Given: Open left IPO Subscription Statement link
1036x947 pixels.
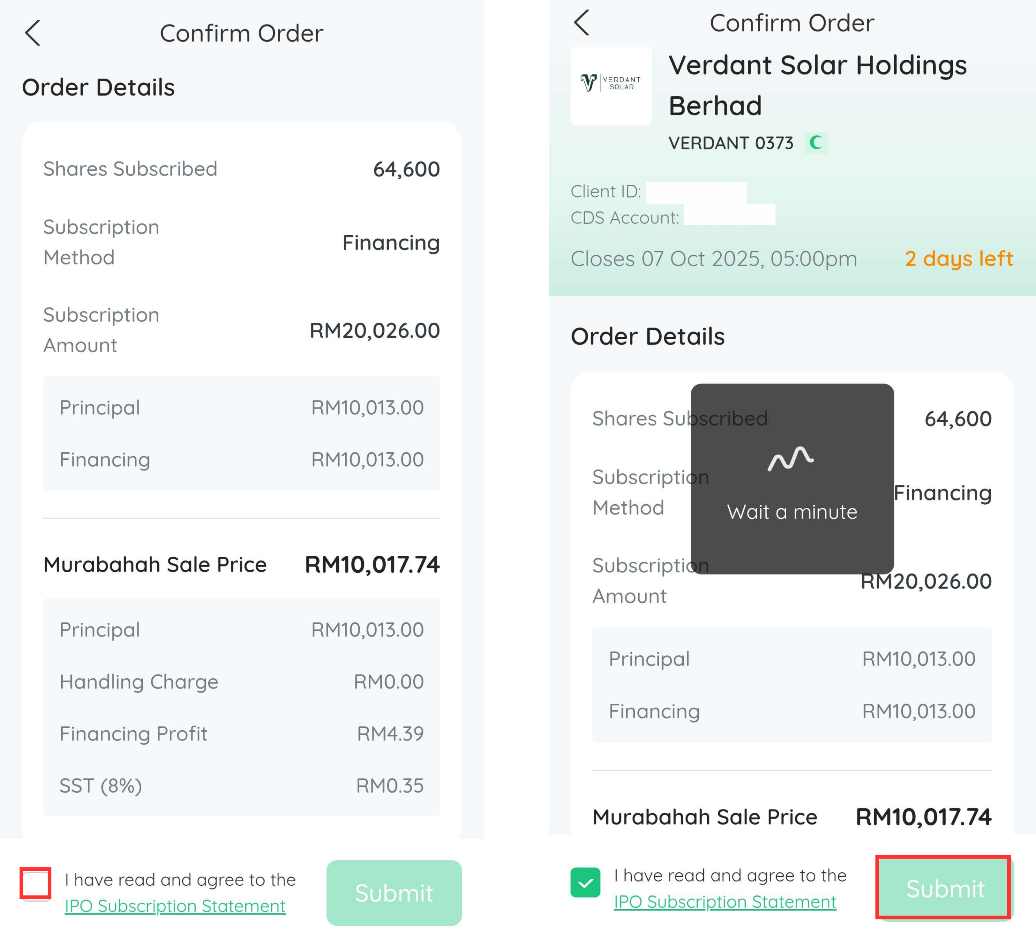Looking at the screenshot, I should coord(175,906).
